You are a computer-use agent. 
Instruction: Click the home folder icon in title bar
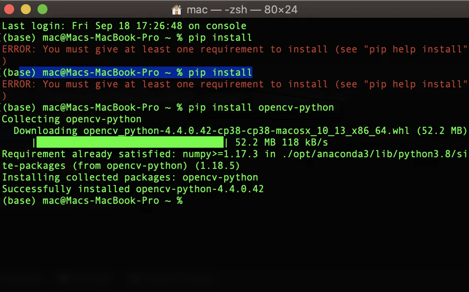point(177,9)
